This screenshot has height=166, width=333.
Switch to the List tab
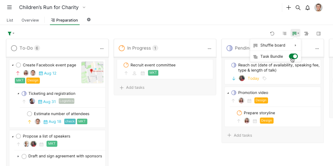pos(10,20)
